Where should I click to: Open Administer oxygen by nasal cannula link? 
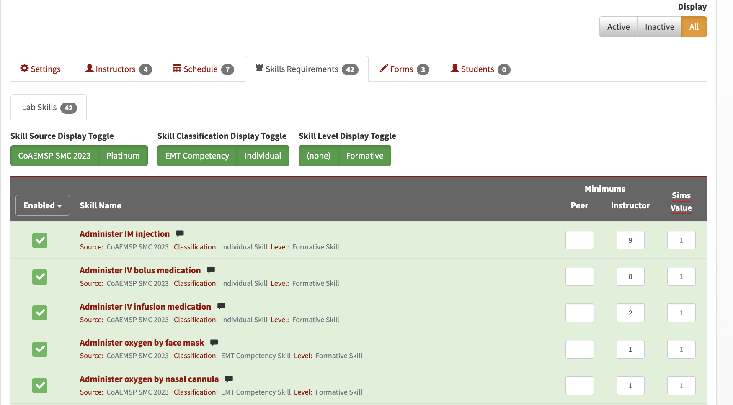[149, 379]
